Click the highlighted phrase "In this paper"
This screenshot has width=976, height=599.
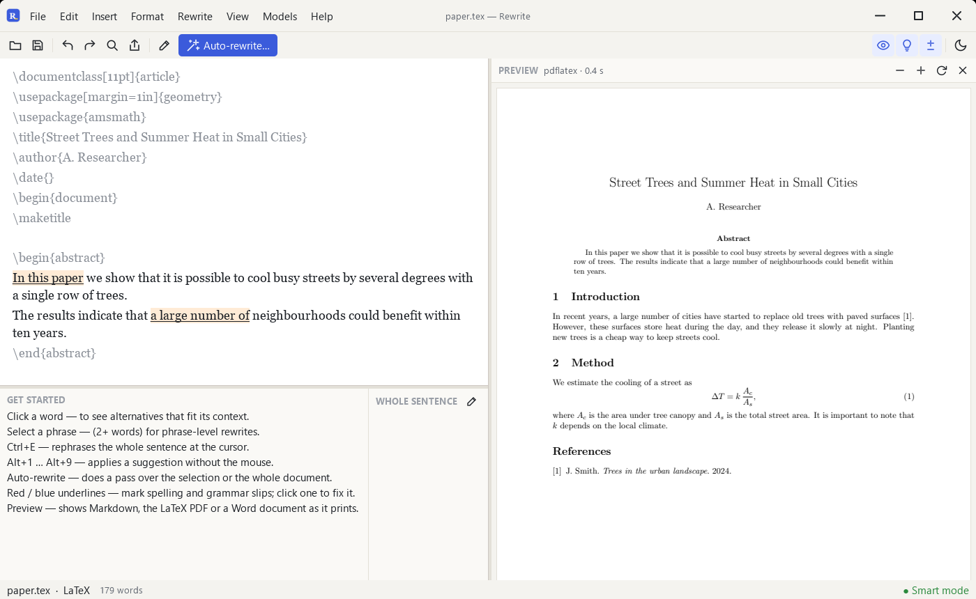(48, 278)
